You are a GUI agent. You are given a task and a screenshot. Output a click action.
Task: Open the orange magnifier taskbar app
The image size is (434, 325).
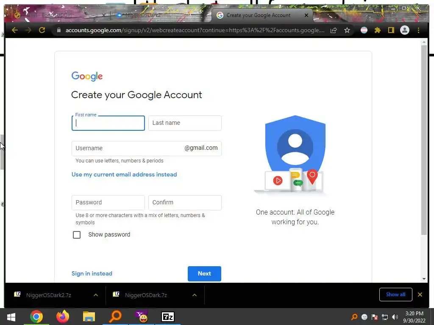115,317
